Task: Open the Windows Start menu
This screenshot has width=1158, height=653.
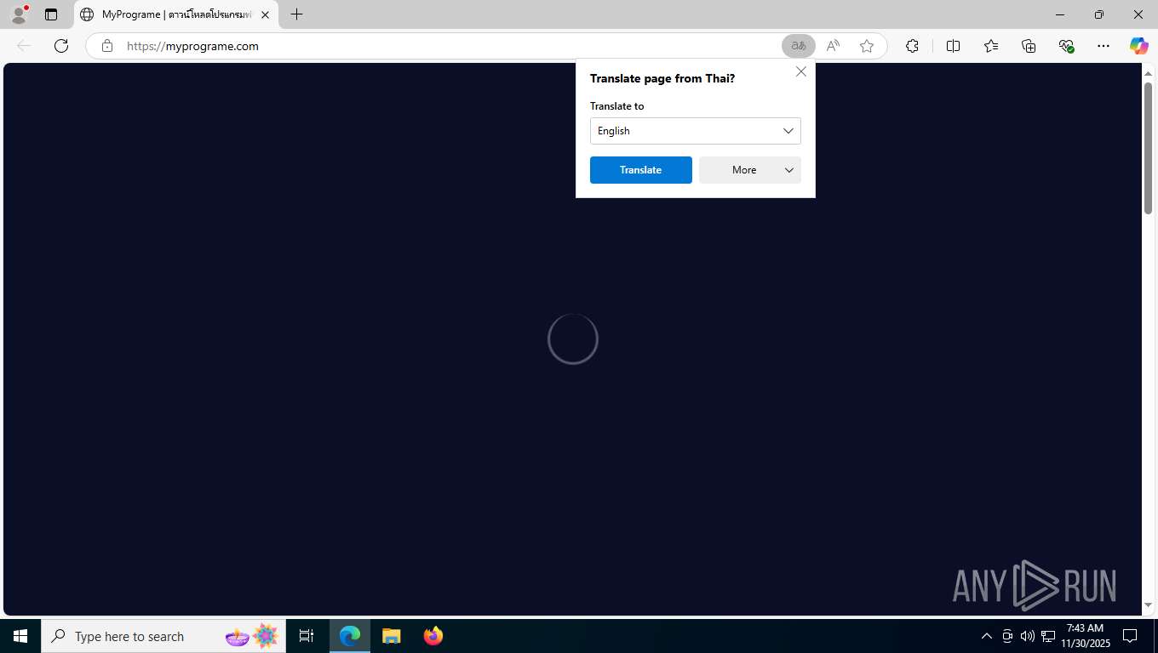Action: pos(20,636)
